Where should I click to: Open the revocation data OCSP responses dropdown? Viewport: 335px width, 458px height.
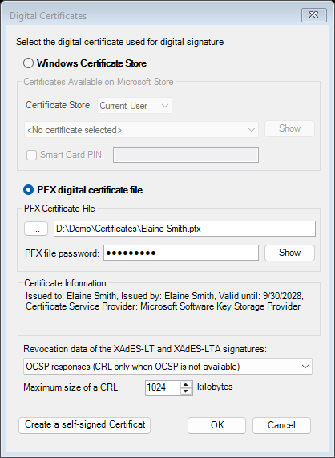(167, 367)
